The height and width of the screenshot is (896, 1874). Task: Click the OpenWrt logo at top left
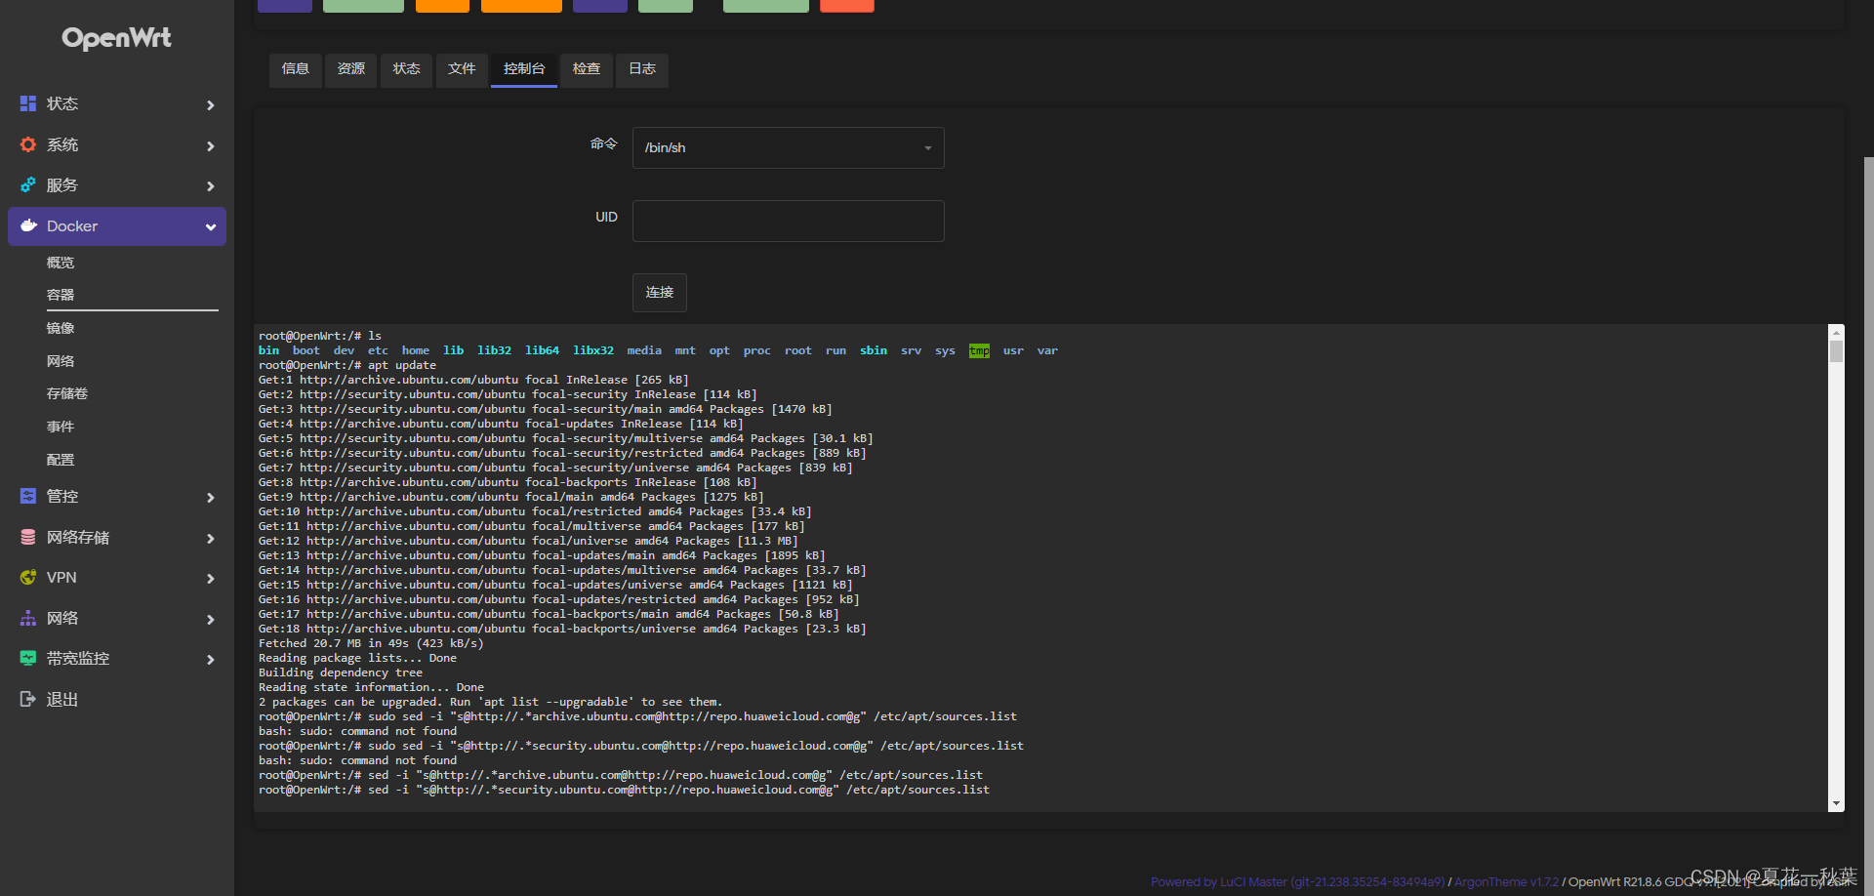[x=116, y=38]
